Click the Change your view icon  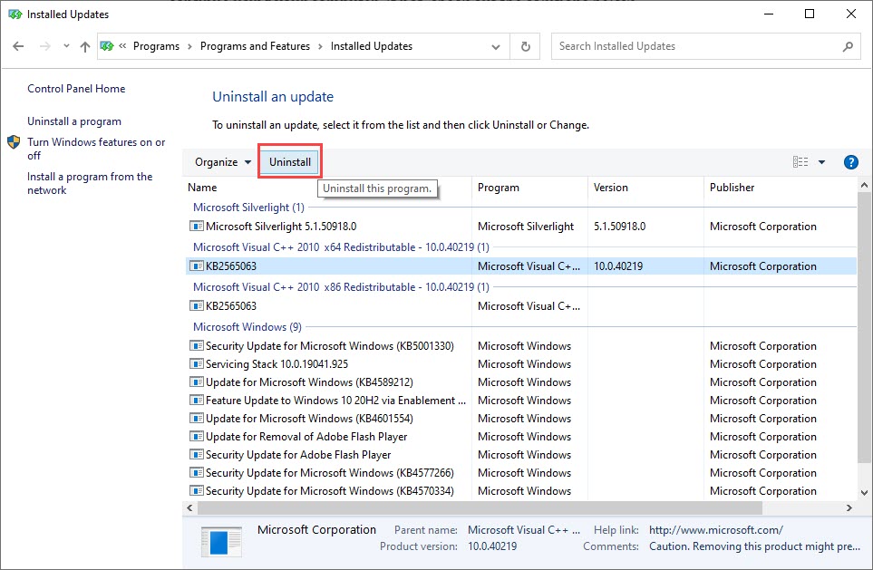pyautogui.click(x=800, y=162)
